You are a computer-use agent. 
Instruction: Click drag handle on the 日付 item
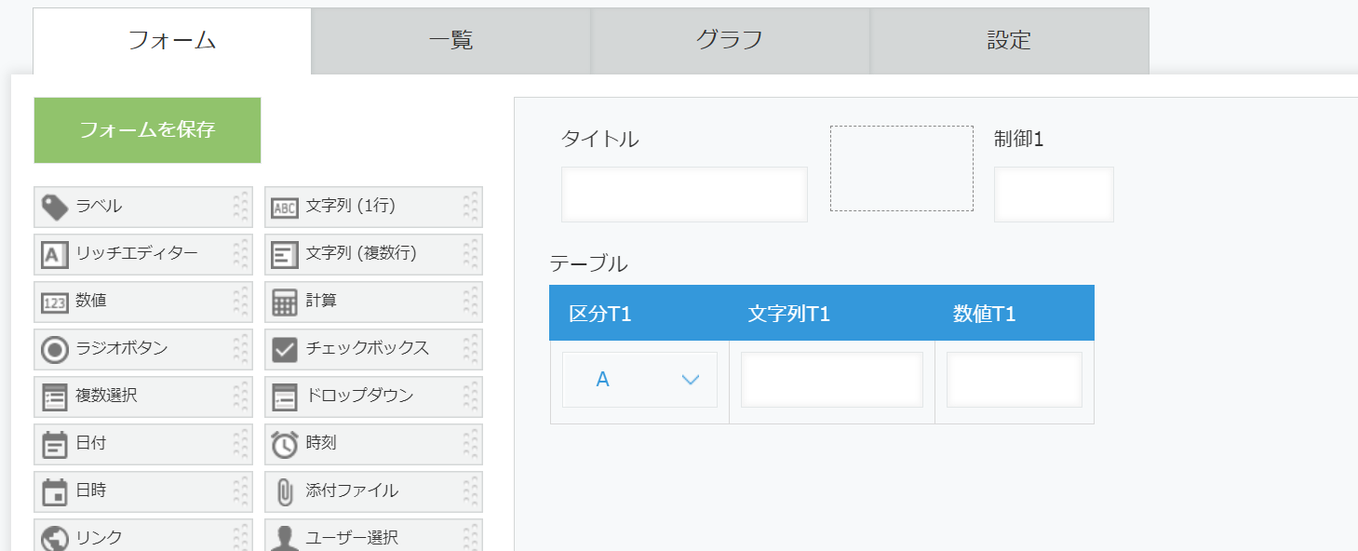[241, 444]
